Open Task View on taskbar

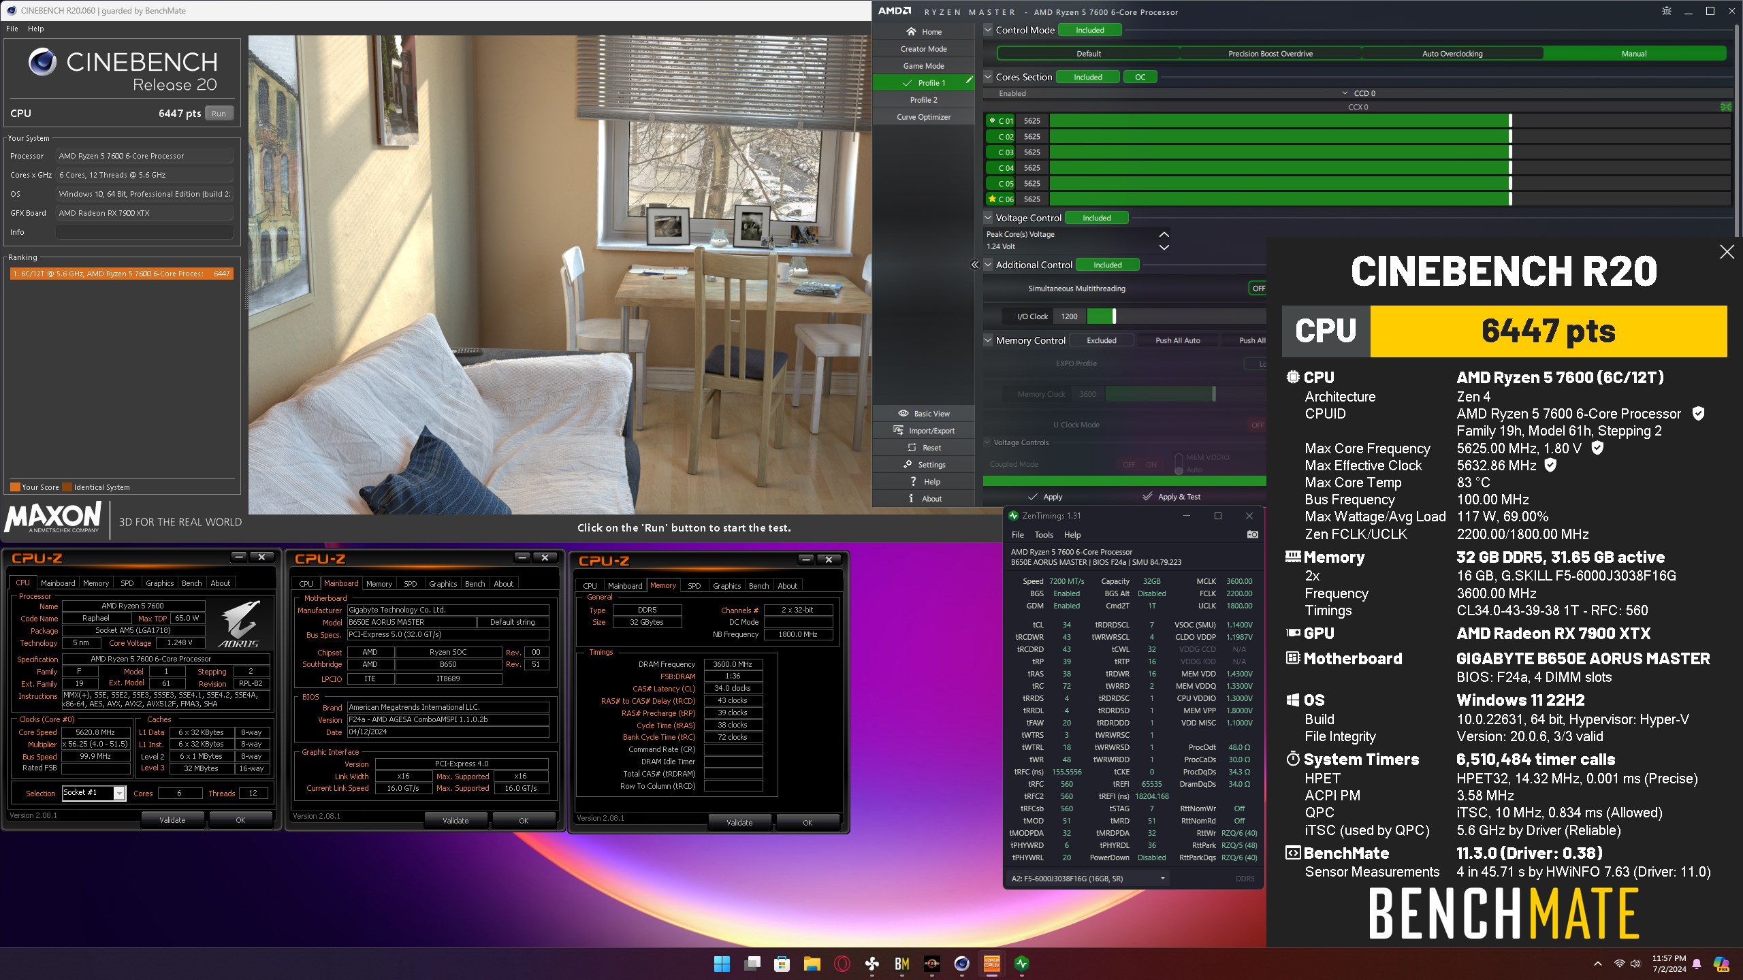coord(752,964)
